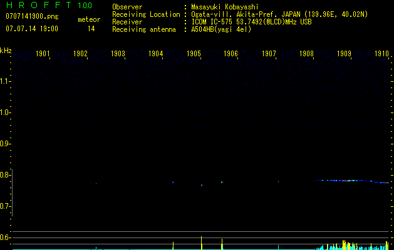Click the 1903 time marker
Screen dimensions: 394x250
click(x=118, y=53)
